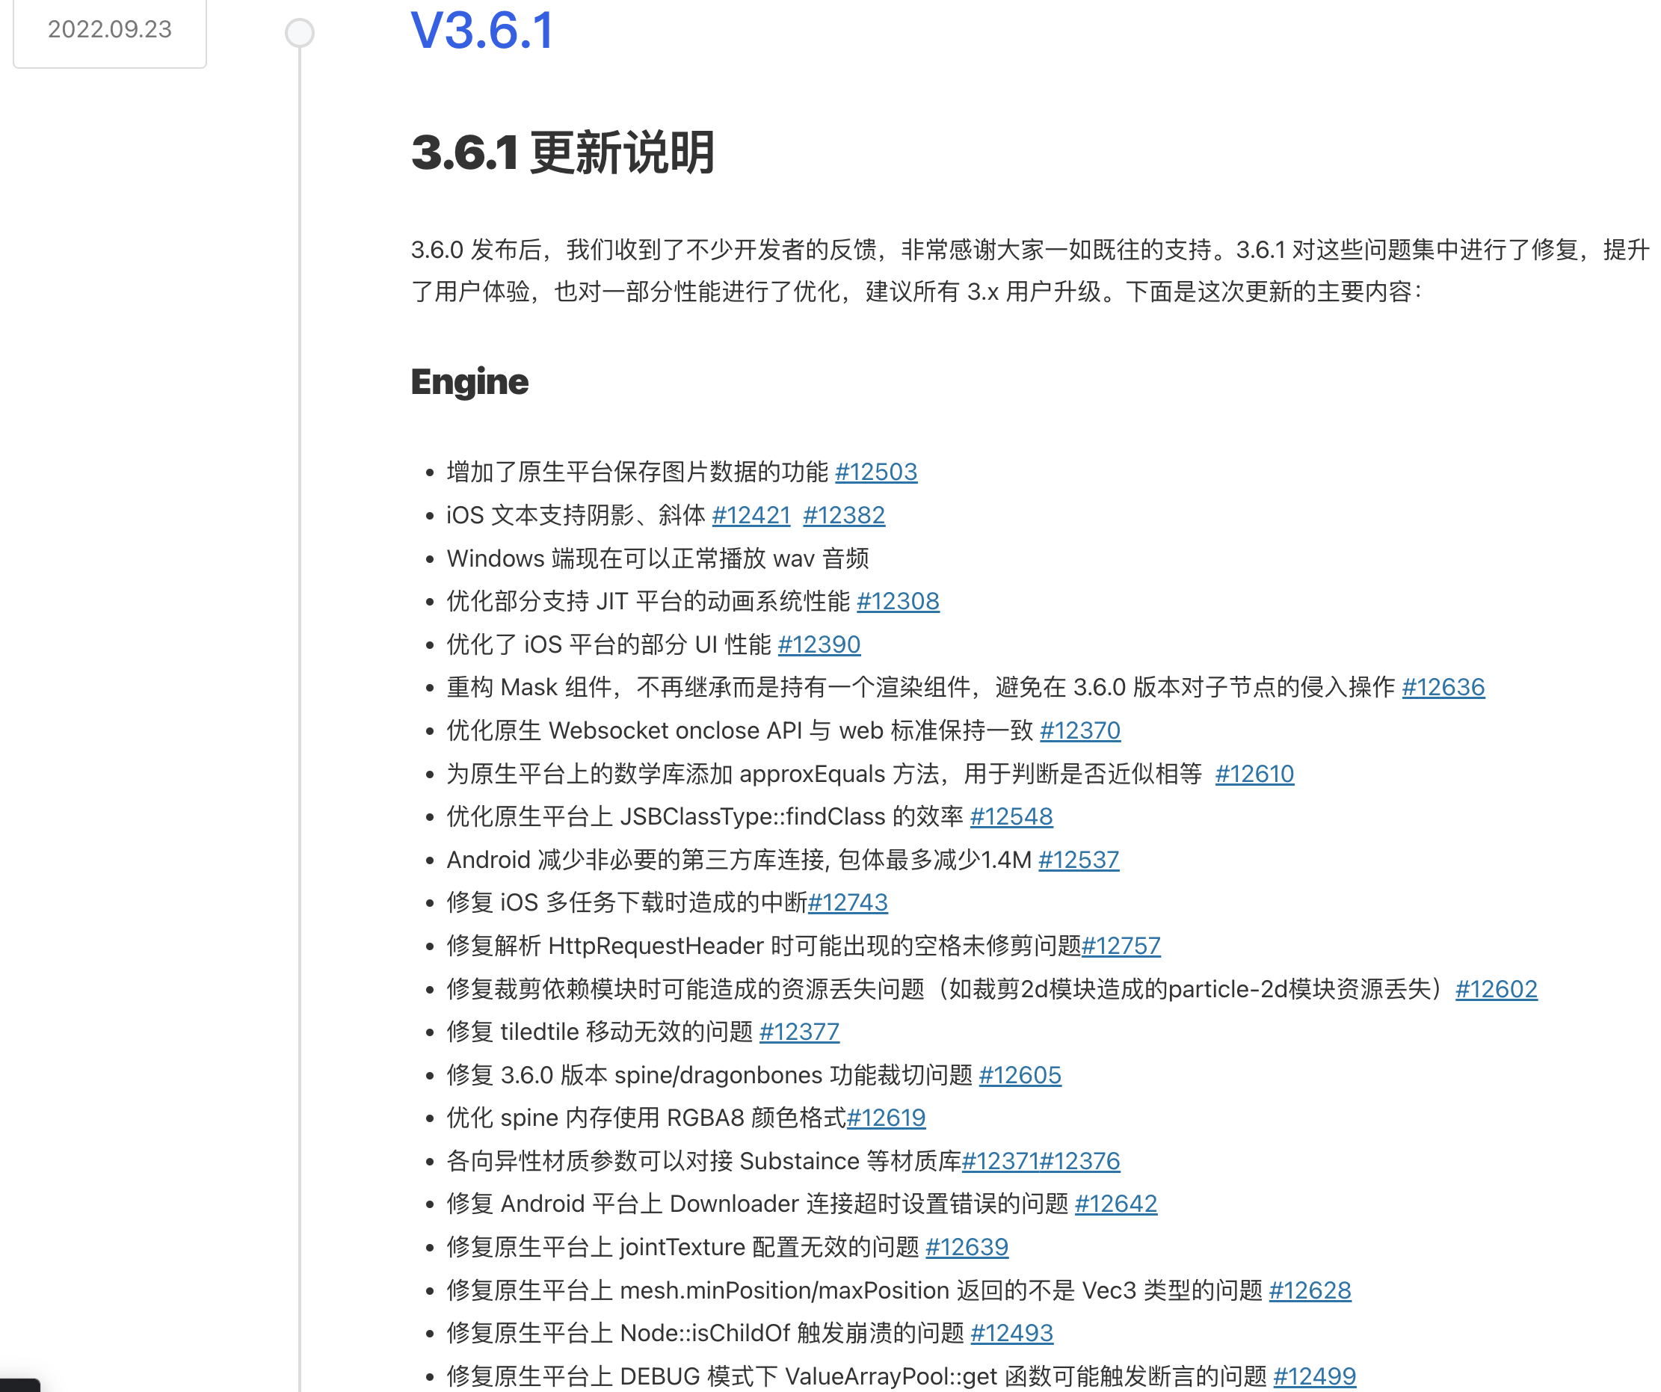Open Mask component refactor link #12636
Viewport: 1661px width, 1392px height.
pyautogui.click(x=1443, y=687)
